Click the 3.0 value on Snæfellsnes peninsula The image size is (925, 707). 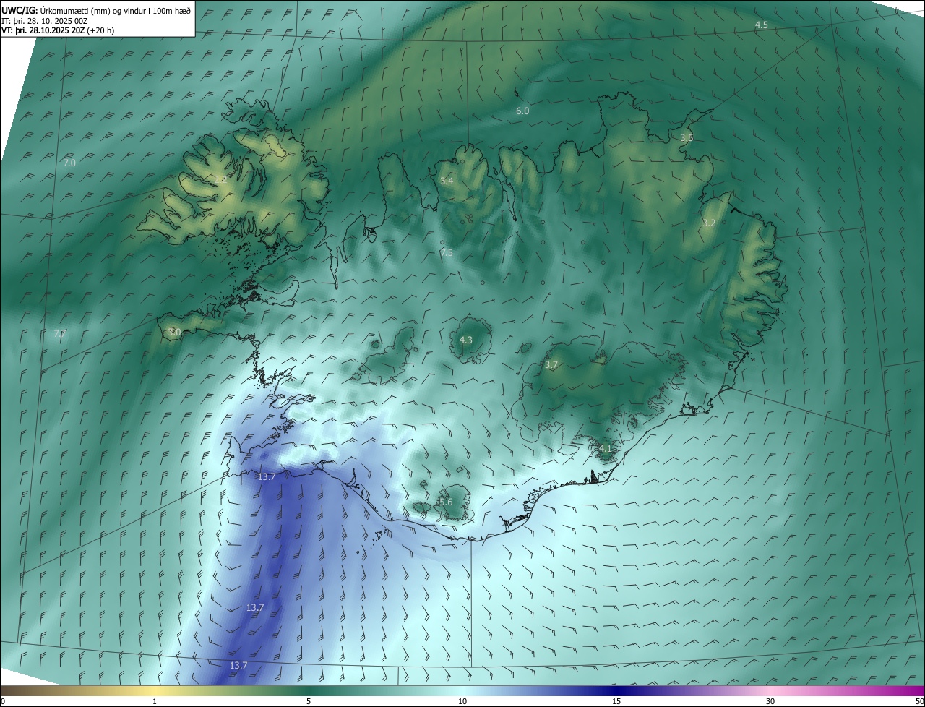tap(174, 332)
